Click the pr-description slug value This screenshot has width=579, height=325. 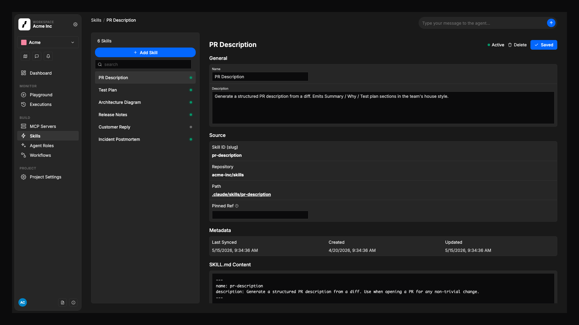227,155
